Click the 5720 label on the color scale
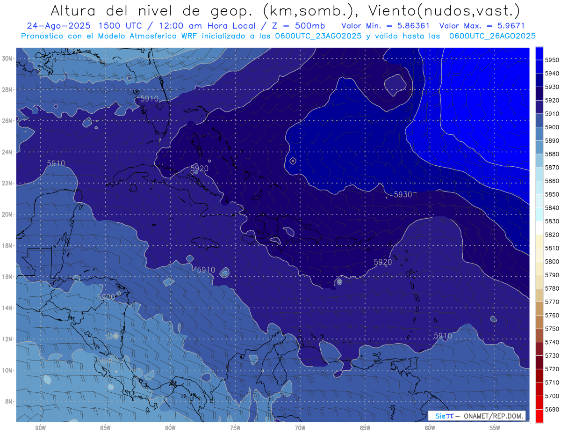 coord(552,369)
